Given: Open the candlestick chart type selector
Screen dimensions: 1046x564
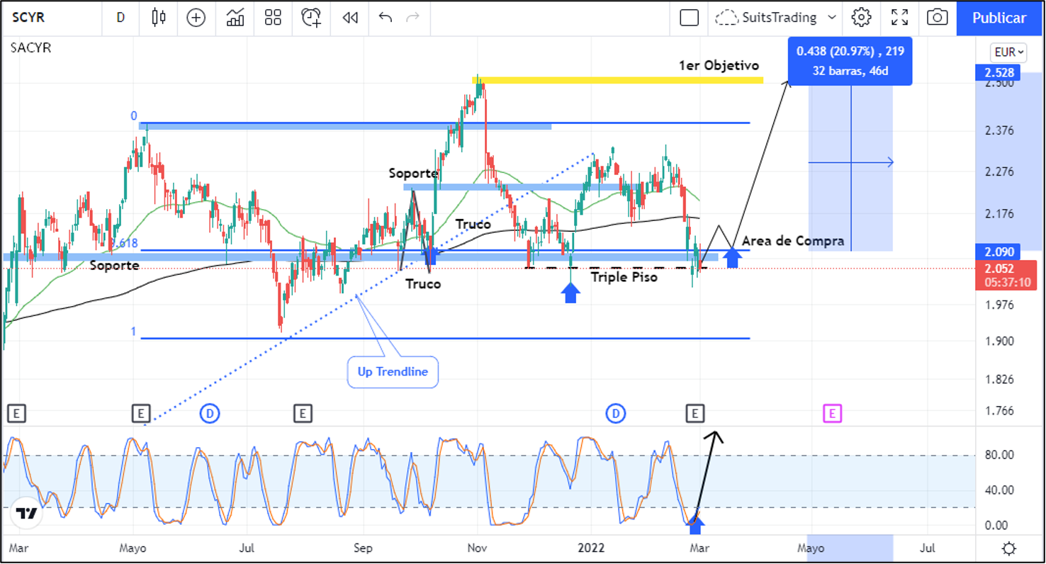Looking at the screenshot, I should (158, 18).
